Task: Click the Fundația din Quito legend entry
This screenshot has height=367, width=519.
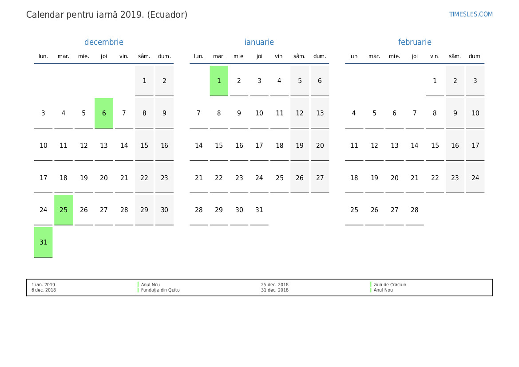Action: click(160, 290)
